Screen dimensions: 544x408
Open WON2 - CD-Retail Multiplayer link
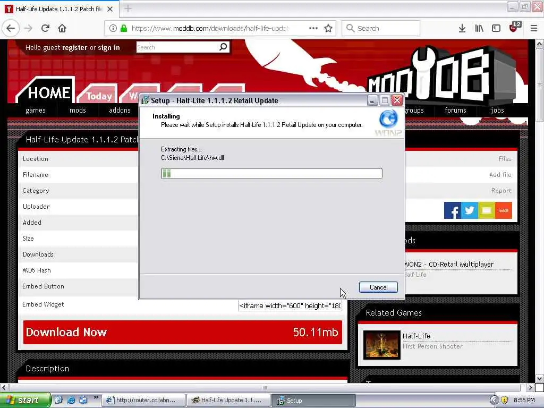click(449, 265)
